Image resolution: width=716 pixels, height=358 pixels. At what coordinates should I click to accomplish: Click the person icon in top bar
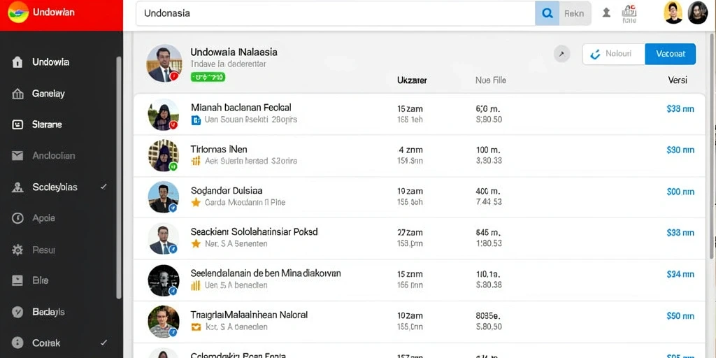pos(606,13)
